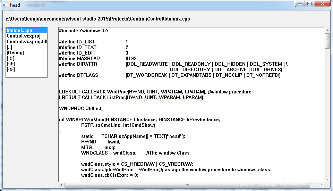Image resolution: width=333 pixels, height=191 pixels.
Task: Click the WndProc declaration line
Action: 156,92
